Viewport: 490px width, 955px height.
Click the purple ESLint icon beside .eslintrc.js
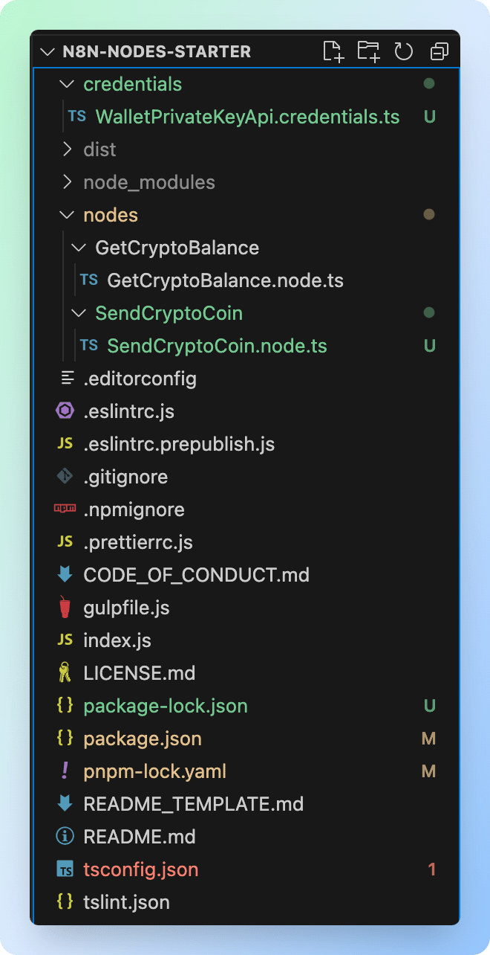(65, 411)
